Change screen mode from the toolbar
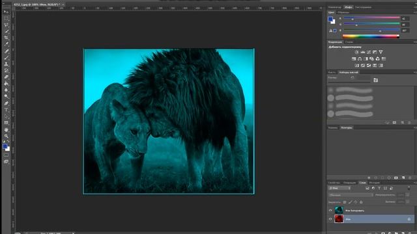Screen dimensions: 417x234 coord(6,161)
